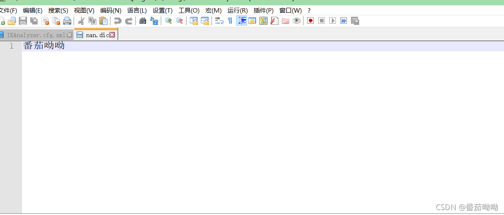504x215 pixels.
Task: Zoom out the editor text
Action: (x=179, y=21)
